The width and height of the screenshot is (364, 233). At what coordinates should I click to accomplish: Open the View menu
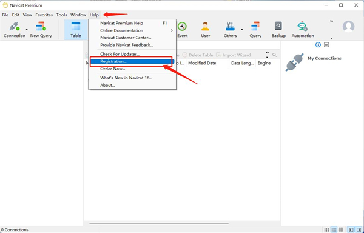(x=27, y=15)
